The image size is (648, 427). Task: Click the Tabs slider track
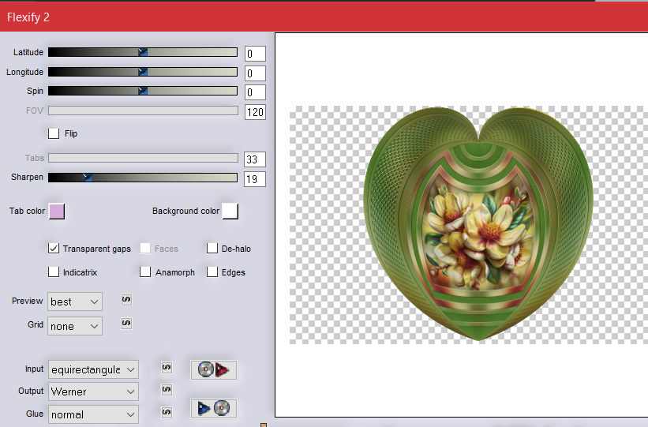point(143,158)
